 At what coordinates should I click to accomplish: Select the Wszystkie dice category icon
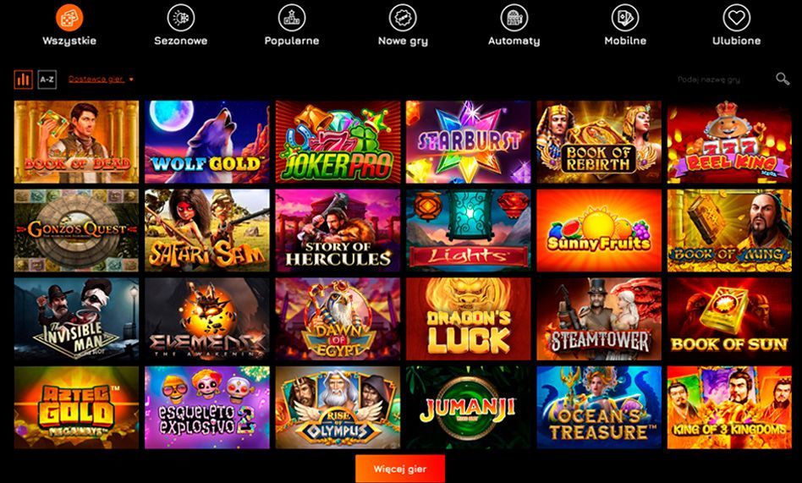[x=69, y=18]
